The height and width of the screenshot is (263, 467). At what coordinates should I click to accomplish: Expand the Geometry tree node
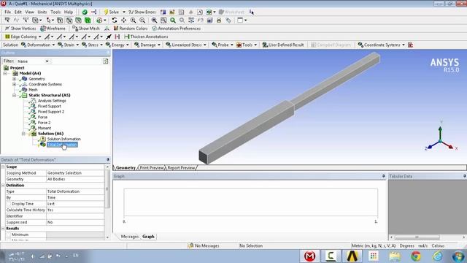pos(14,79)
